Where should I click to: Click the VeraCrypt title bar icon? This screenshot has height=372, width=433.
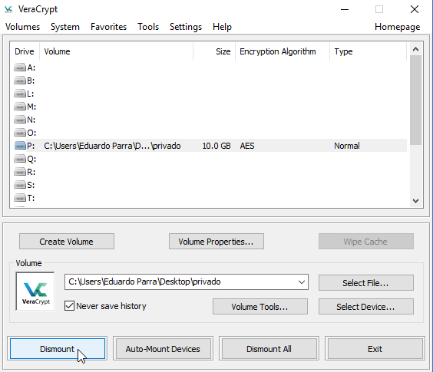[8, 10]
